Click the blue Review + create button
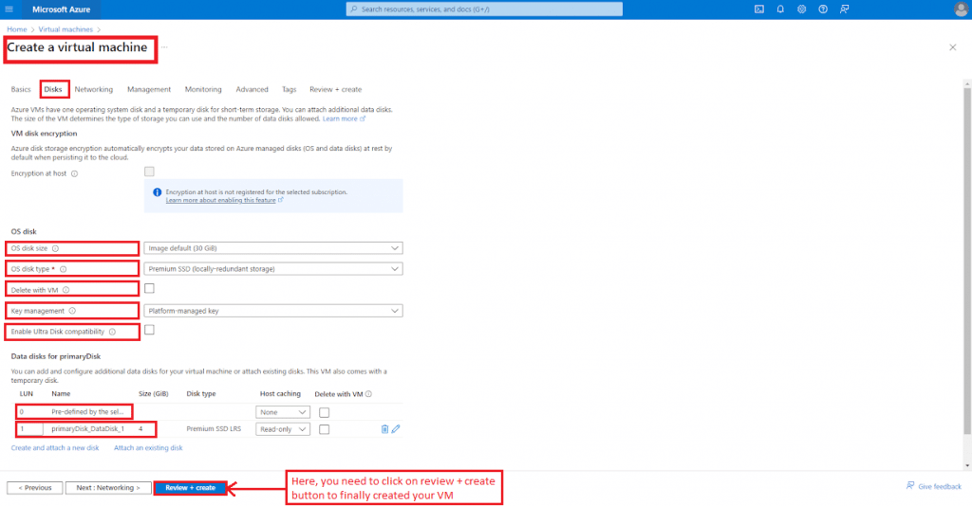Viewport: 972px width, 506px height. point(190,488)
